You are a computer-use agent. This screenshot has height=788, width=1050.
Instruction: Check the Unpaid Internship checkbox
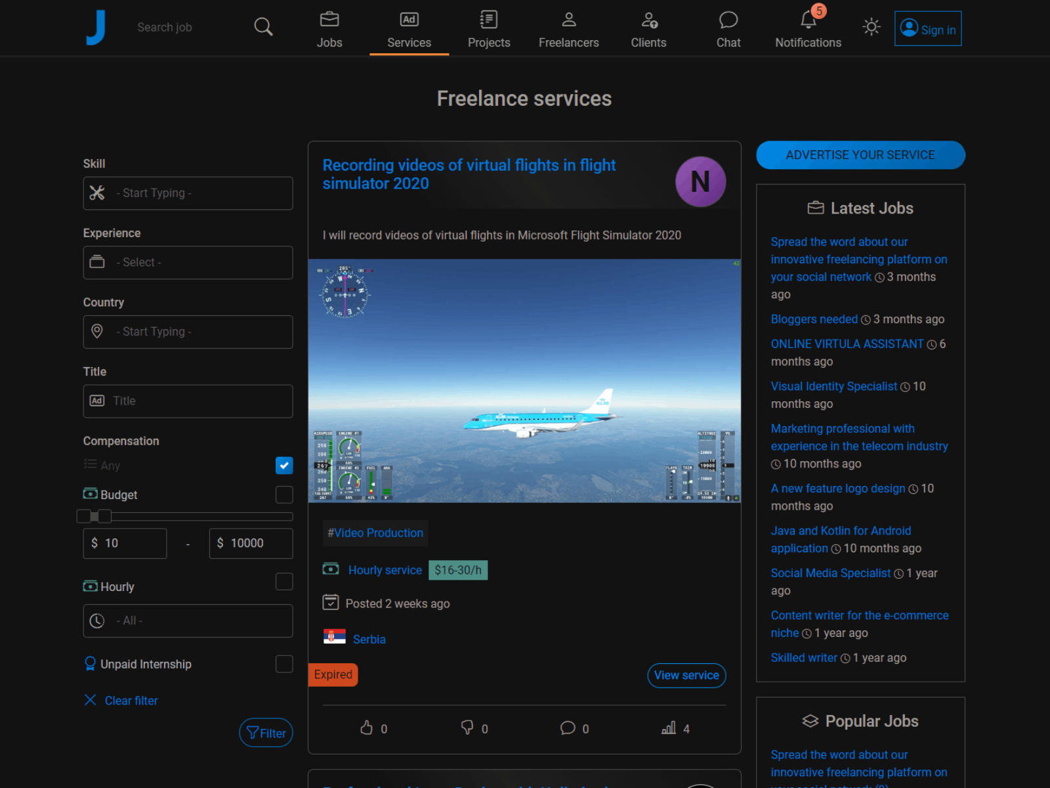(284, 664)
